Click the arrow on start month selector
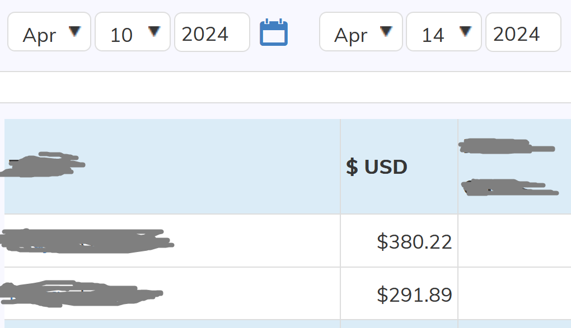This screenshot has width=571, height=328. point(74,32)
